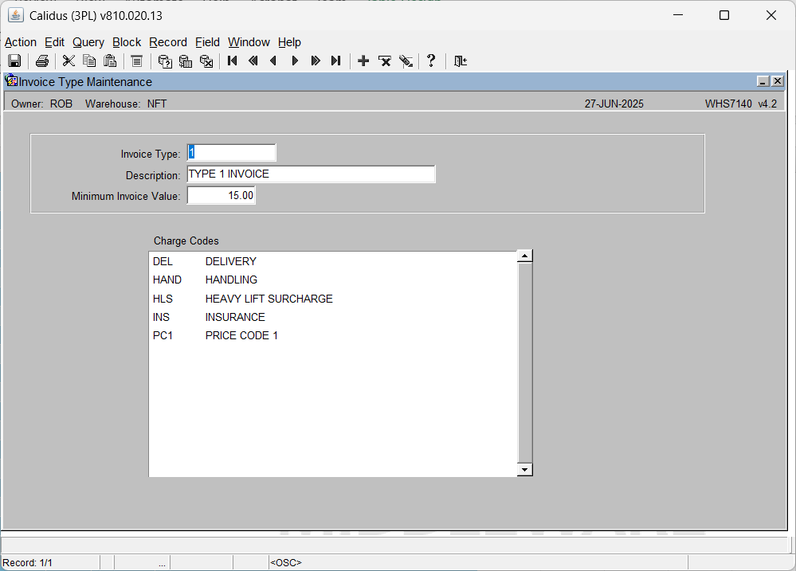Open help with question mark icon
The image size is (796, 571).
click(x=431, y=61)
